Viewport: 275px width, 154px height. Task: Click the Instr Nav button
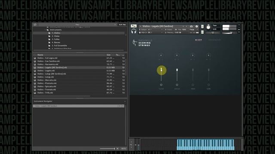click(122, 25)
